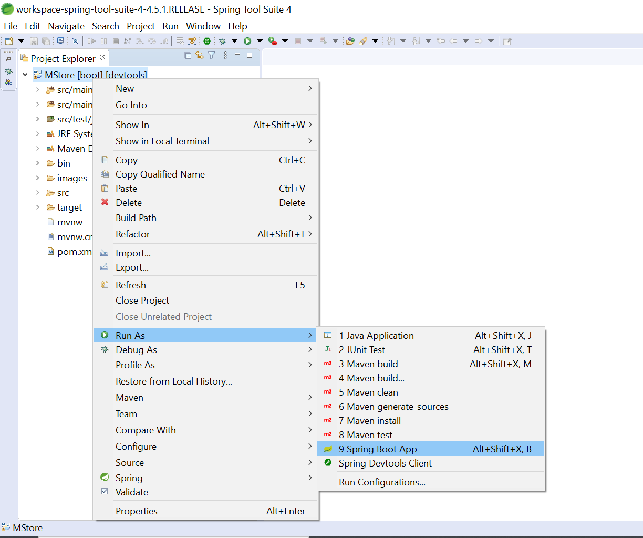This screenshot has width=643, height=538.
Task: Click the Step Over toolbar icon
Action: [152, 41]
